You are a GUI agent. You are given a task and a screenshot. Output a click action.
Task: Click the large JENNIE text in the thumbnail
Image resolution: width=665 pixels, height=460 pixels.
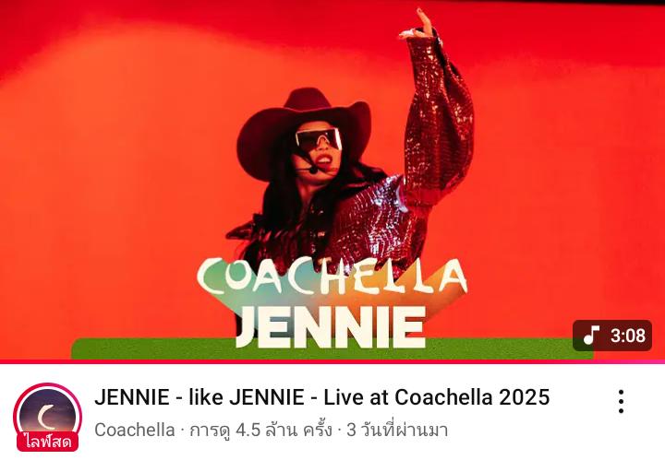point(331,326)
